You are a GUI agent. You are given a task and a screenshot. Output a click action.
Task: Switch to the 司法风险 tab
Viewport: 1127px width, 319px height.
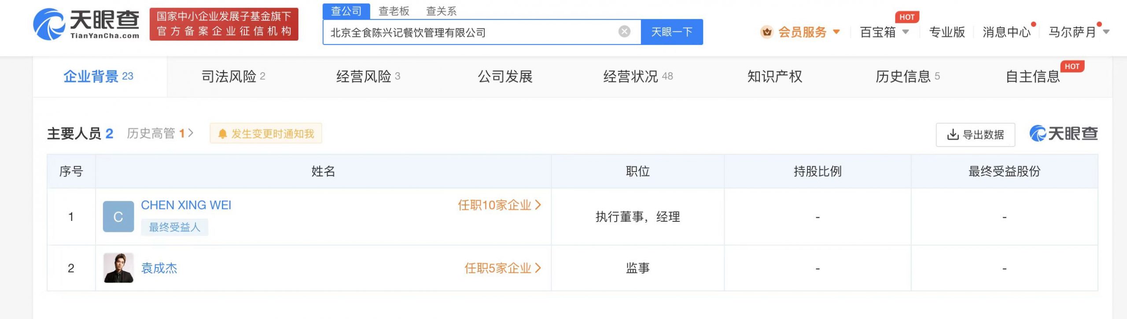coord(233,77)
